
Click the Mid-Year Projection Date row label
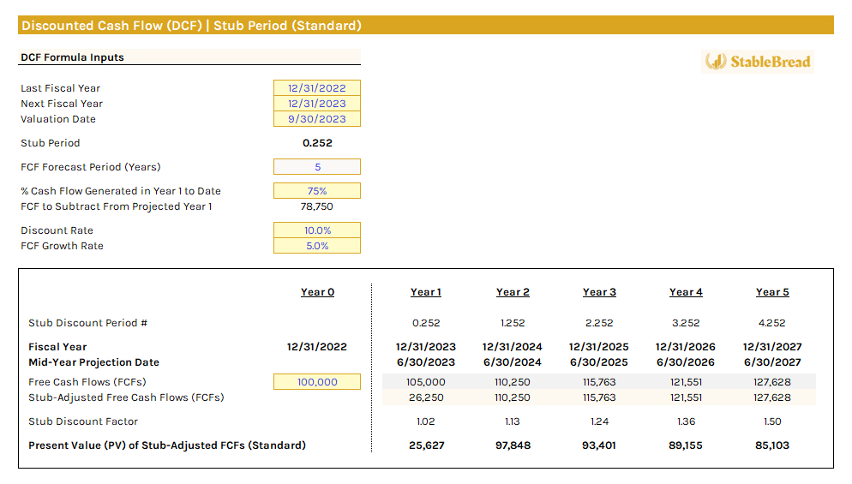point(94,362)
